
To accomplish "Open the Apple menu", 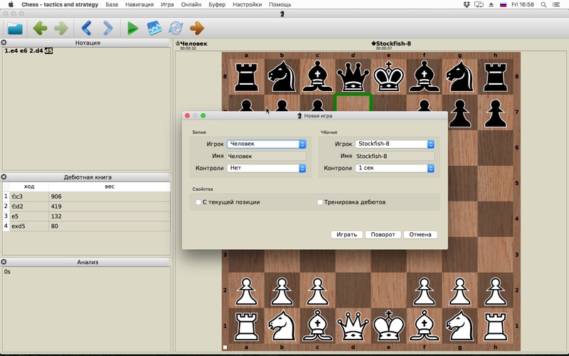I will 11,4.
